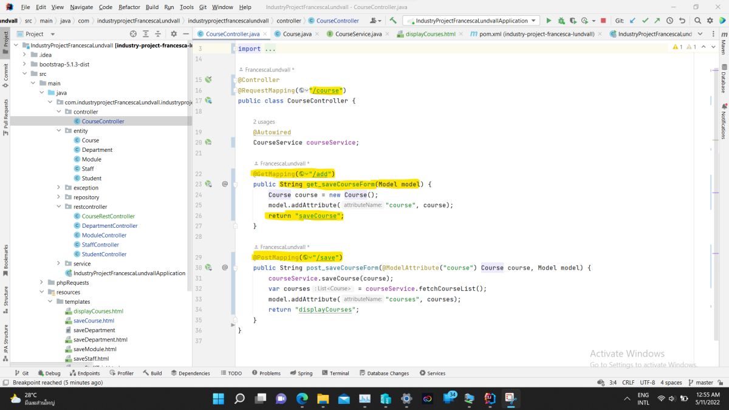Expand the .idea folder
This screenshot has width=729, height=410.
24,55
